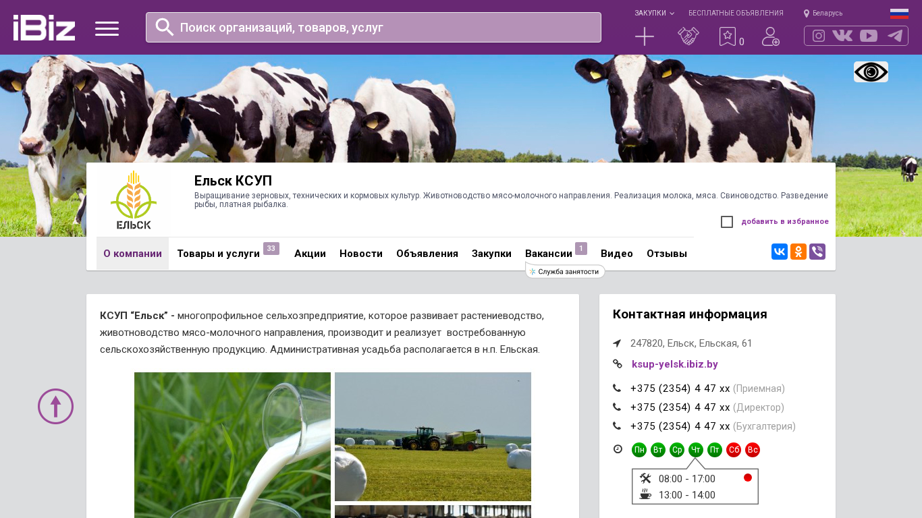
Task: Open the 'О компании' tab
Action: click(132, 254)
